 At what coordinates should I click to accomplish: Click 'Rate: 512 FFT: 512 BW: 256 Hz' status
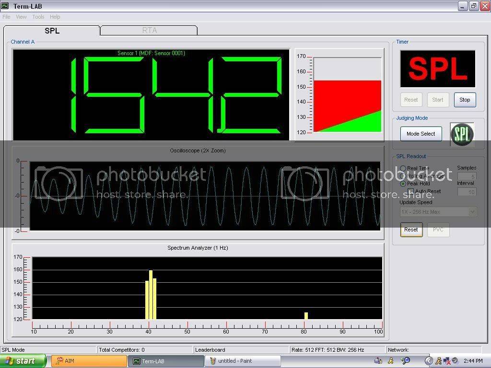point(327,350)
